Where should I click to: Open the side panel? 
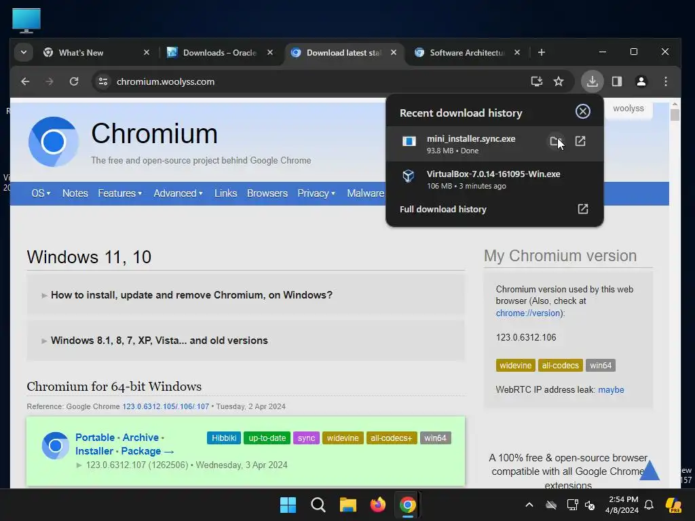coord(616,81)
